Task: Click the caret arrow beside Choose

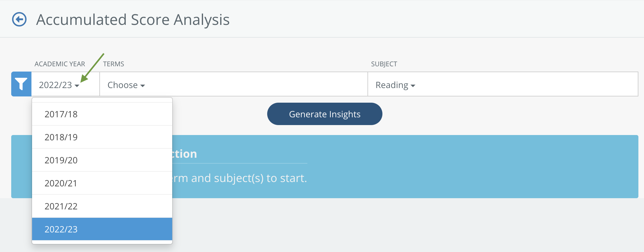Action: click(143, 86)
